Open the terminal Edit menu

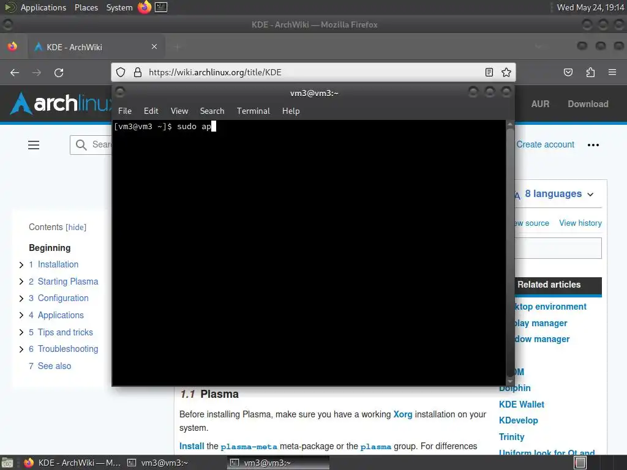151,111
